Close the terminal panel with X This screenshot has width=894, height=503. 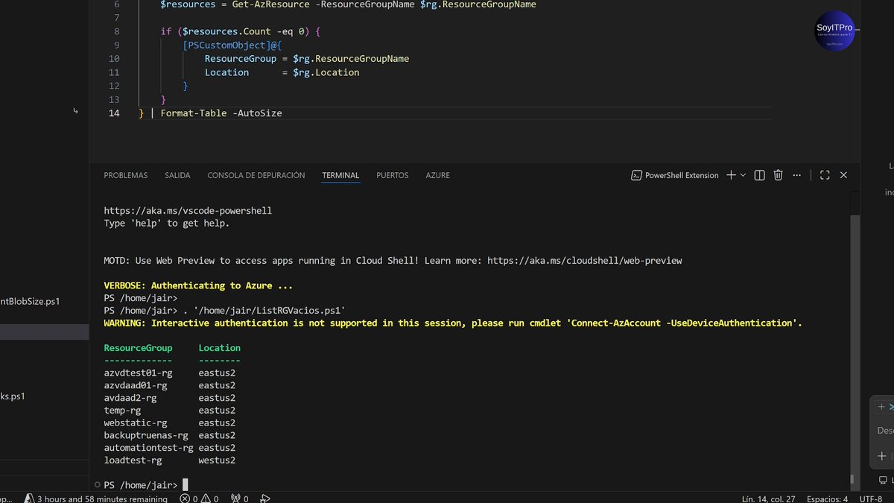coord(843,175)
